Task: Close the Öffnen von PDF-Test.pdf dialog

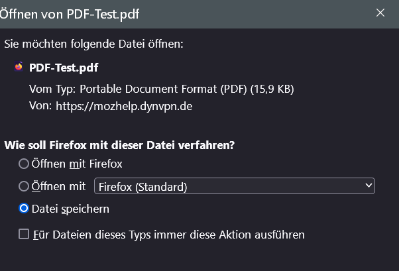Action: (380, 13)
